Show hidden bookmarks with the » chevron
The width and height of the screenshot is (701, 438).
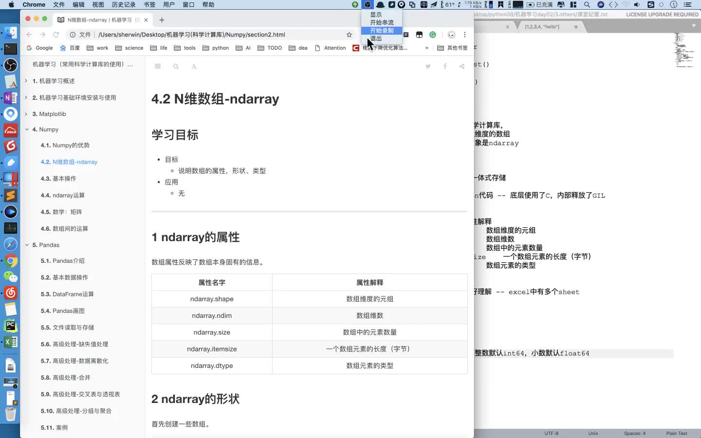point(426,48)
